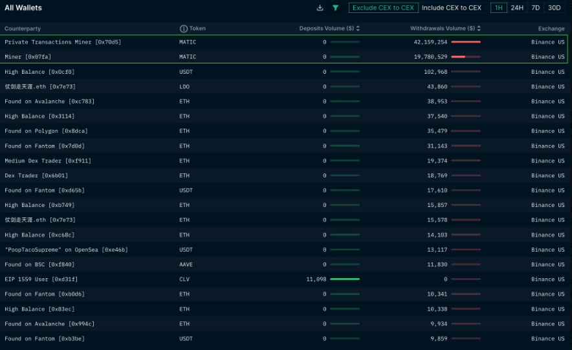
Task: Sort by Withdrawals Volume arrows
Action: [x=479, y=28]
